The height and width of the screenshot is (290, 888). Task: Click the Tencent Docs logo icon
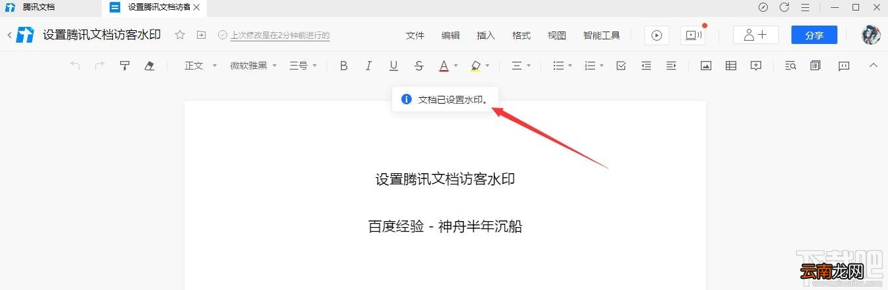(26, 35)
